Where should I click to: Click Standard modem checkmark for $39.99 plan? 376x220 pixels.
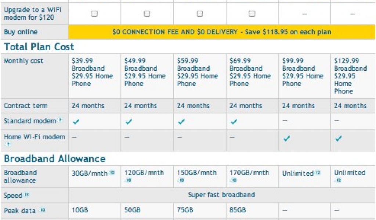(x=76, y=122)
